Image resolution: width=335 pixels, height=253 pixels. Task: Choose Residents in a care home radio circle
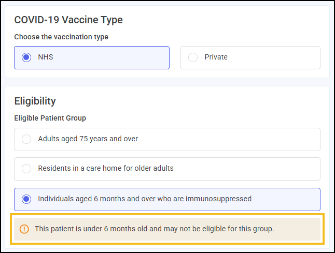26,169
